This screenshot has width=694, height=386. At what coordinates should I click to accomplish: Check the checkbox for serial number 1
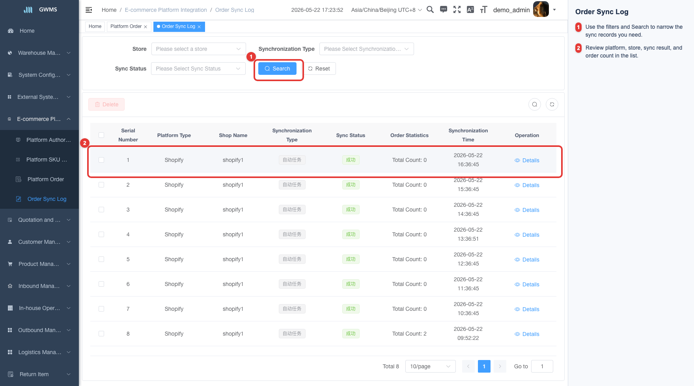[x=101, y=160]
